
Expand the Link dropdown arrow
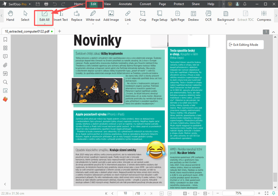tap(127, 24)
